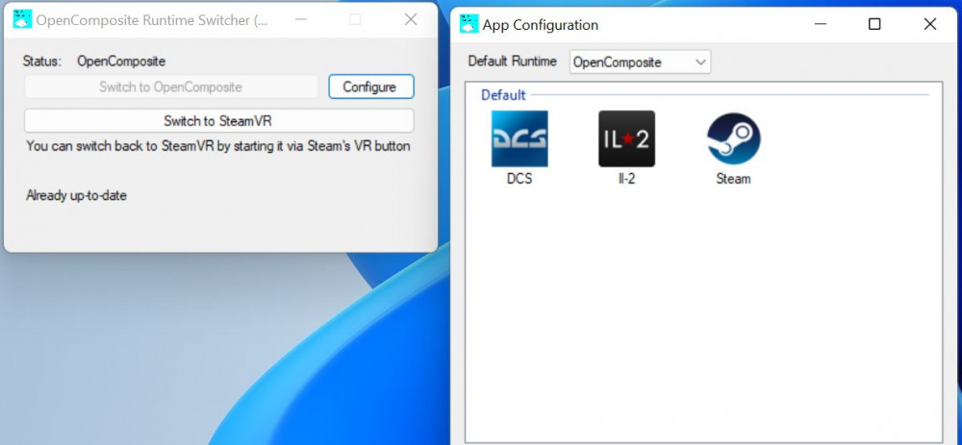The height and width of the screenshot is (445, 962).
Task: Click the Runtime Switcher title bar icon
Action: click(x=22, y=19)
